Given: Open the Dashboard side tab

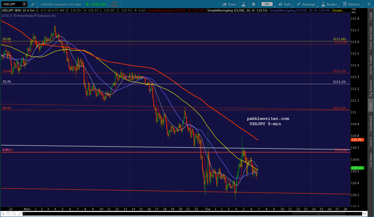Looking at the screenshot, I should click(371, 123).
